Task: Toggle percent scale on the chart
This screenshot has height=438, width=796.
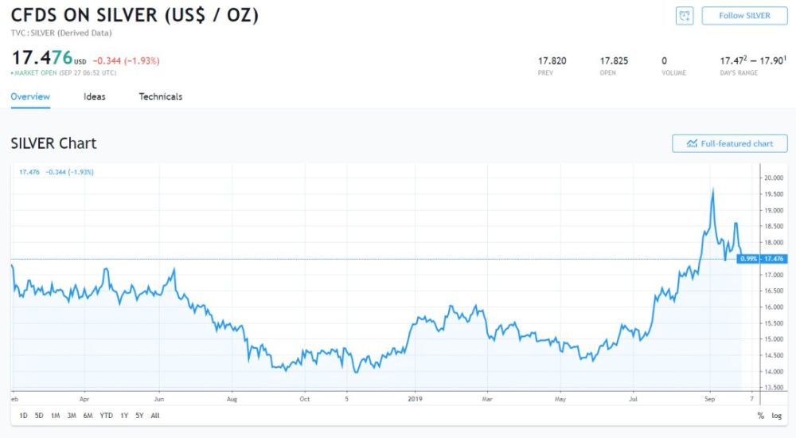Action: tap(761, 416)
